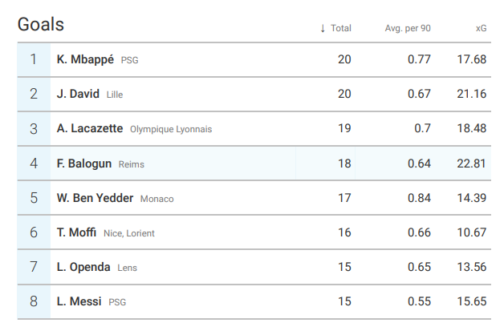Click F. Balogun player name

coord(84,163)
